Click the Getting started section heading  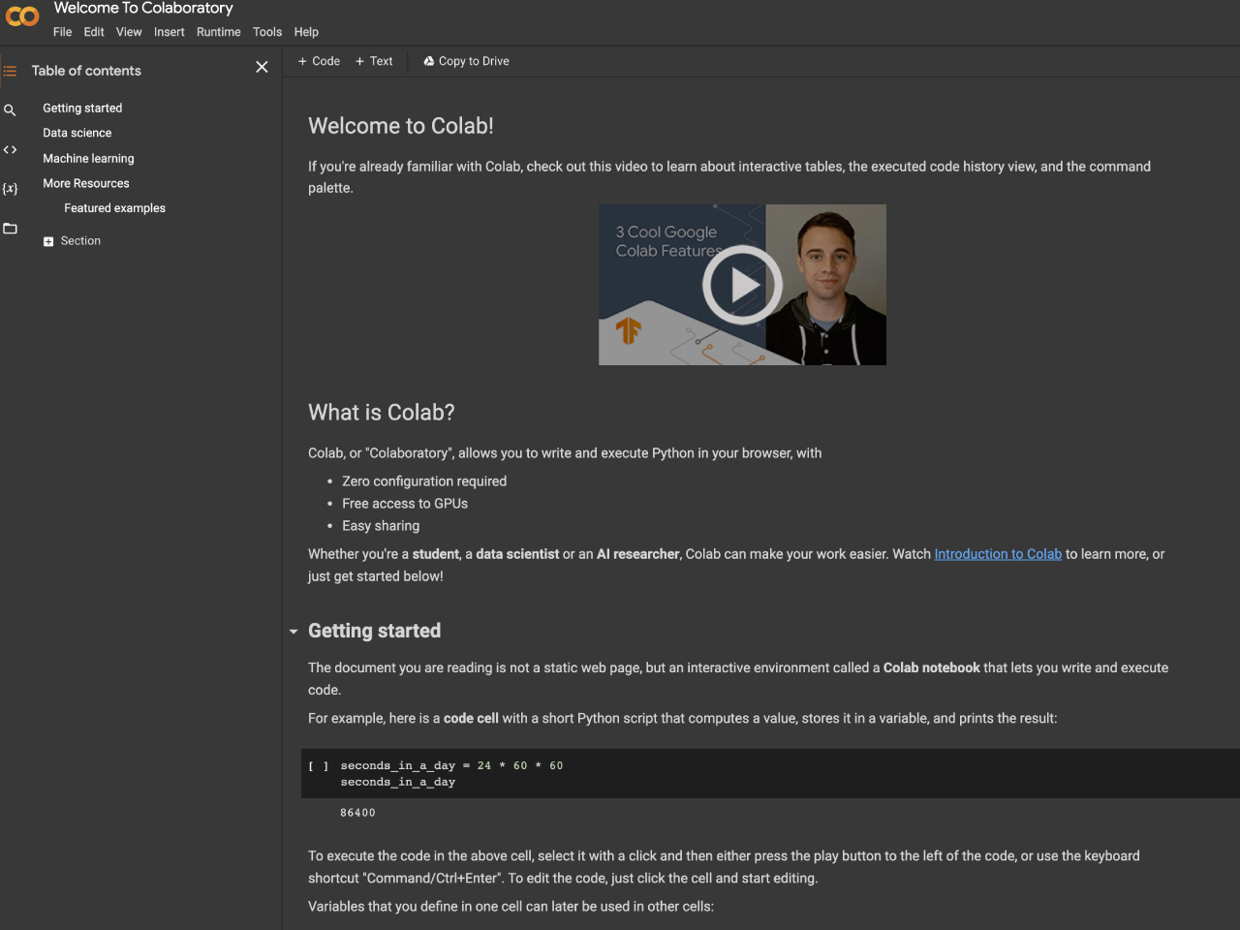point(374,631)
